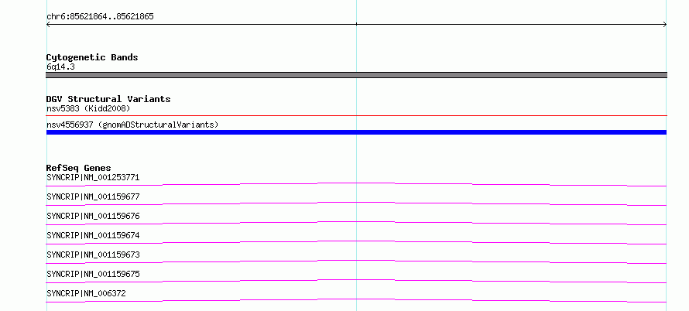Screen dimensions: 689x311
Task: Click the chr6:85621864..85621865 coordinate label
Action: pos(100,17)
